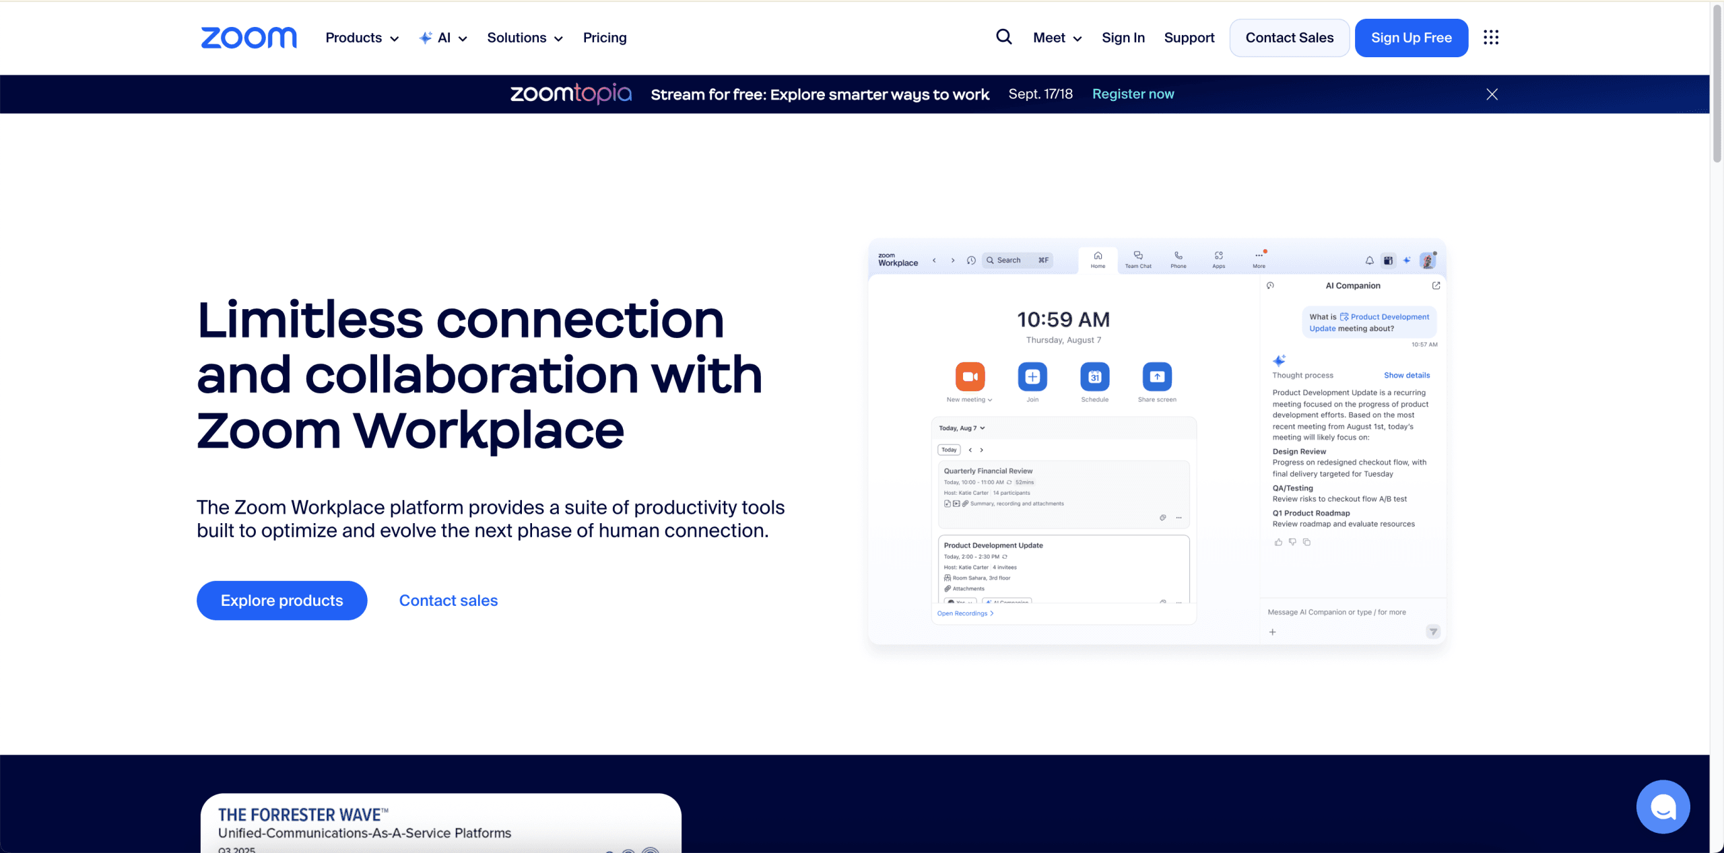Copy the AI Companion response
The image size is (1724, 853).
coord(1306,542)
